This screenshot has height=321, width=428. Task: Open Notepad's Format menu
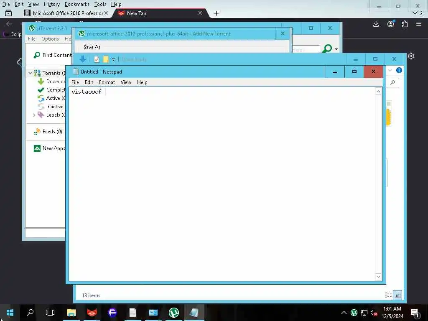[x=107, y=82]
